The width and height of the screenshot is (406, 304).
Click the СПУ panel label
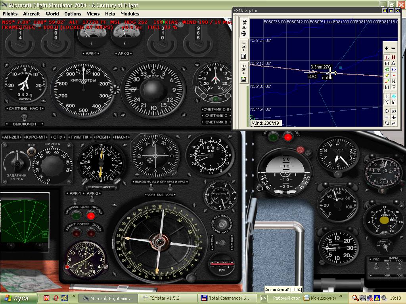coord(57,137)
